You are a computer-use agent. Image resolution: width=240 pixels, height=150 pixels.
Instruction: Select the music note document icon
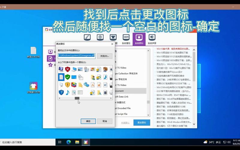tap(105, 77)
